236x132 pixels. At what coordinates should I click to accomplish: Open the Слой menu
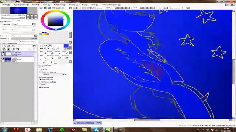click(x=47, y=5)
